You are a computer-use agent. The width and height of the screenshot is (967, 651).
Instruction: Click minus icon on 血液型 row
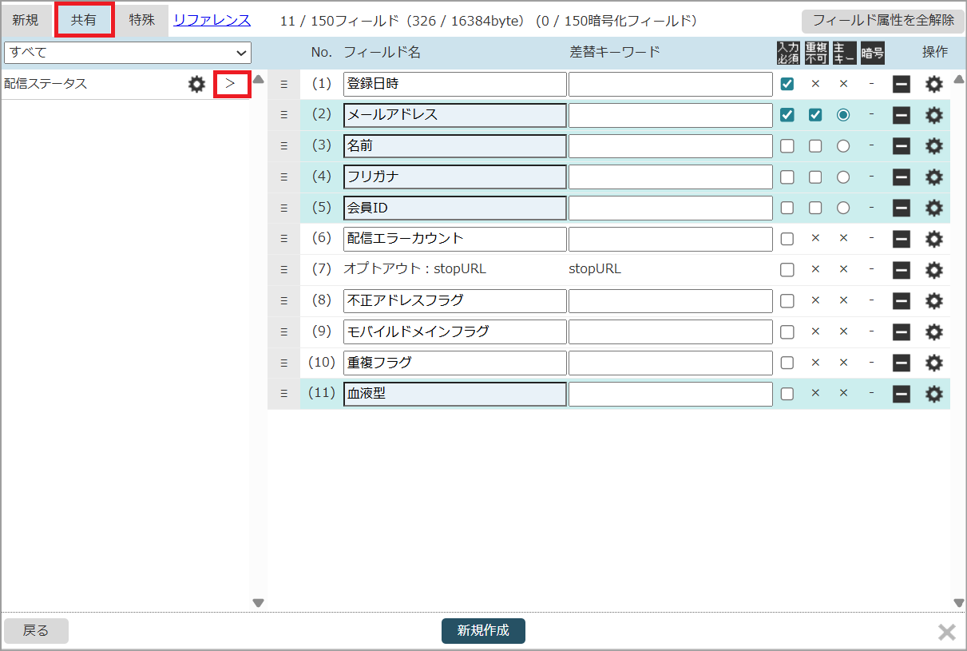pos(902,394)
